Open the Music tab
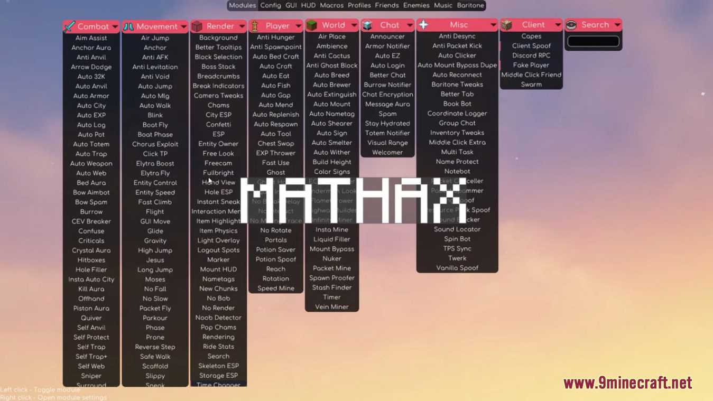713x401 pixels. click(443, 5)
